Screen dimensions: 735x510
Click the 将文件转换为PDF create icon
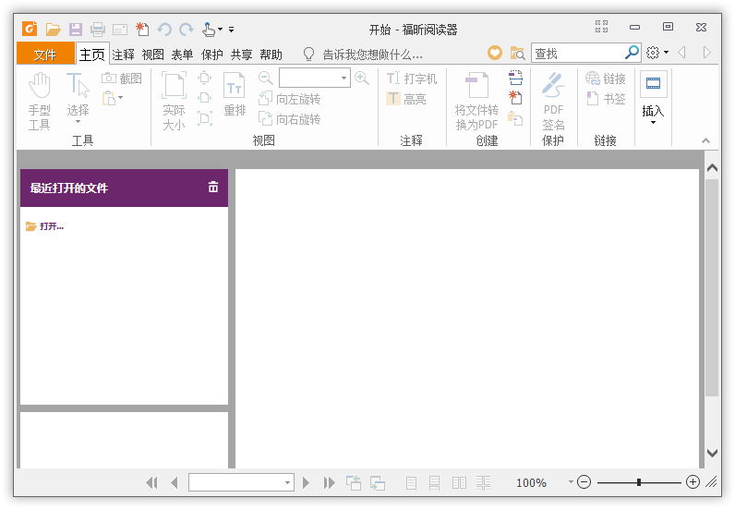pos(476,102)
